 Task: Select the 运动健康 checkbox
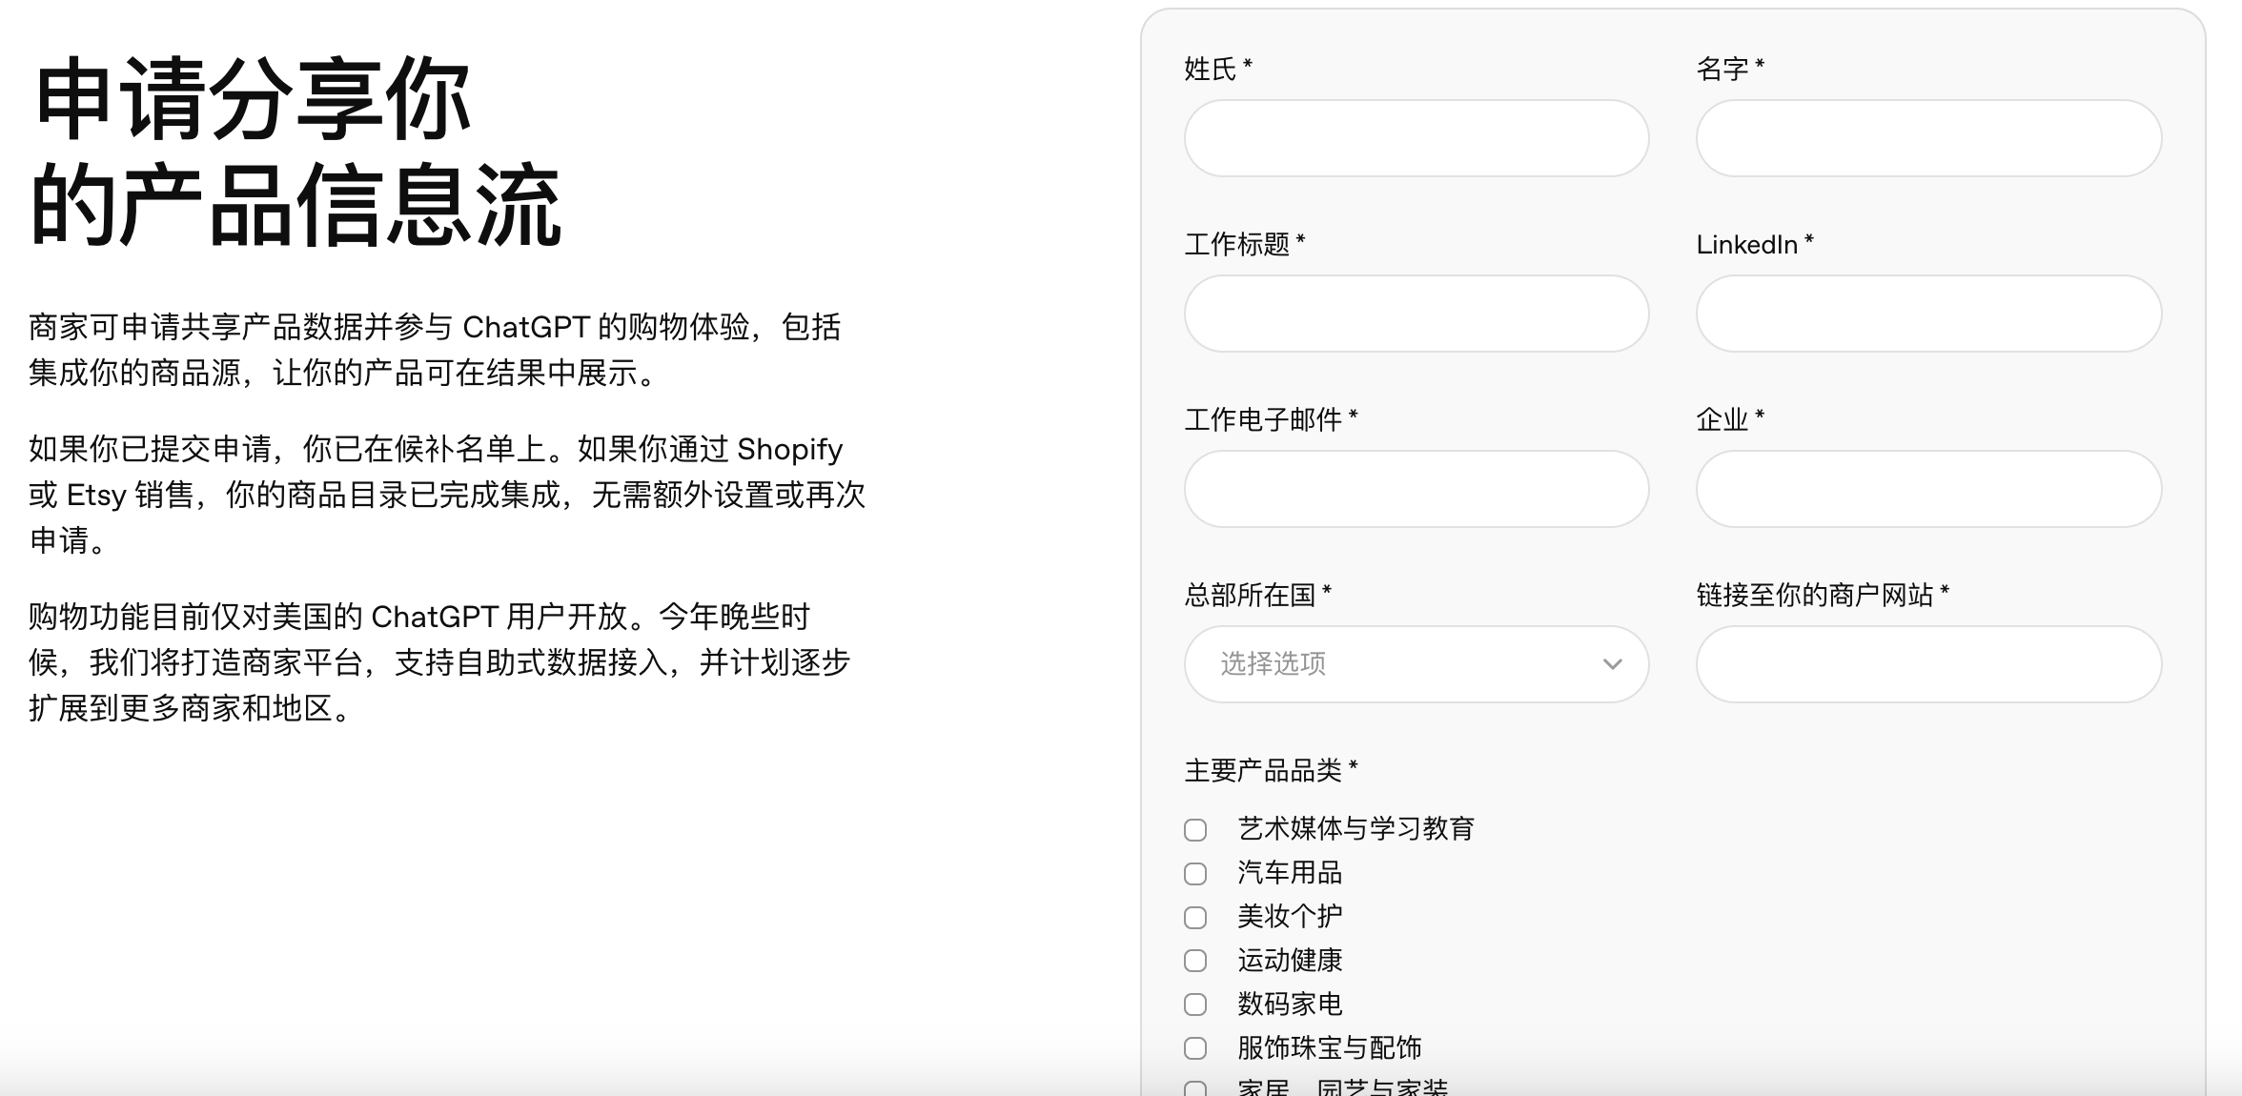pyautogui.click(x=1195, y=961)
